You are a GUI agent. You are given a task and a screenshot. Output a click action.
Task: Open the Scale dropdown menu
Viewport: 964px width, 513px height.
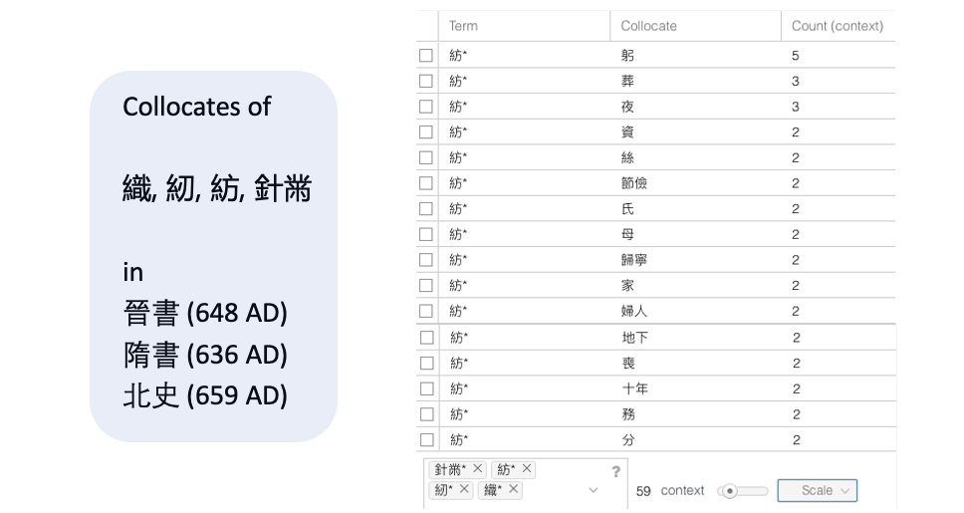817,490
